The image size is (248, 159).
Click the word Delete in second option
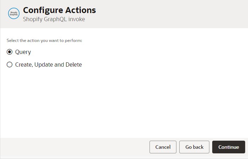click(74, 65)
